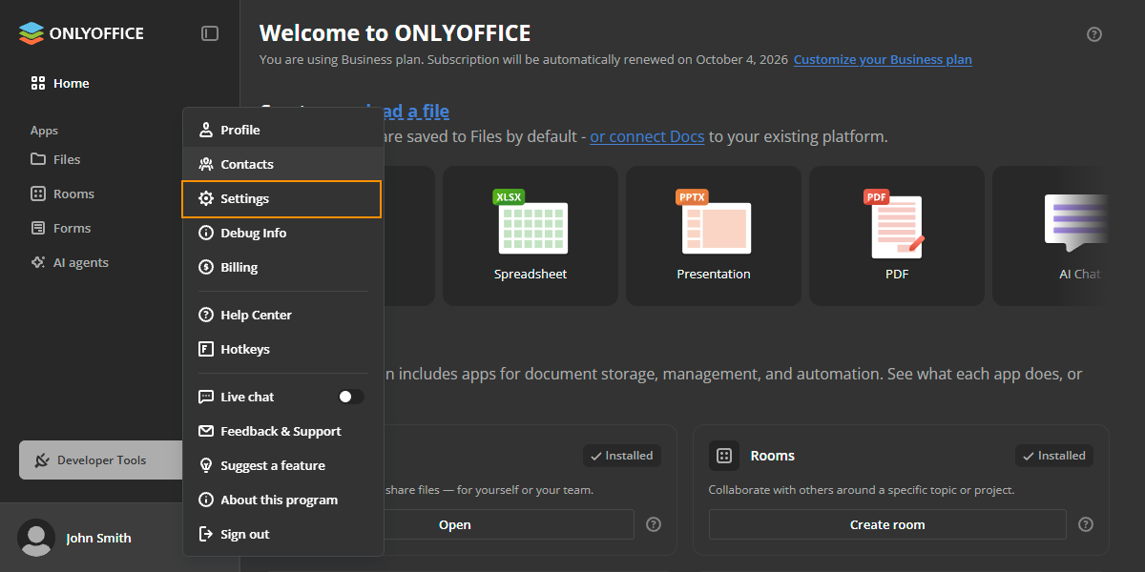Click the Settings gear icon
Viewport: 1145px width, 572px height.
click(x=205, y=198)
